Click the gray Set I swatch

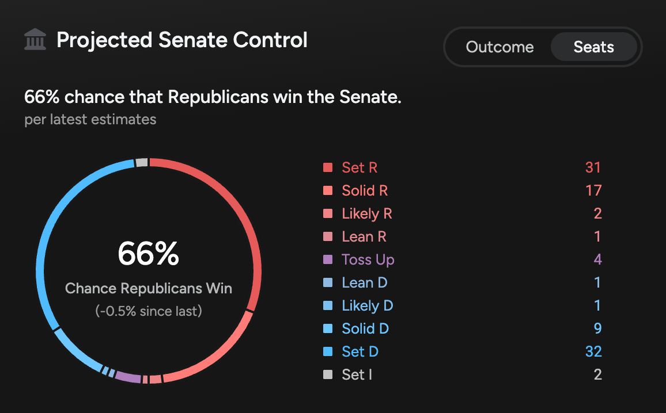coord(328,374)
